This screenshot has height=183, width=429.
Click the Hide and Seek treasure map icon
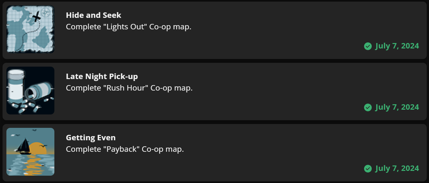(30, 29)
